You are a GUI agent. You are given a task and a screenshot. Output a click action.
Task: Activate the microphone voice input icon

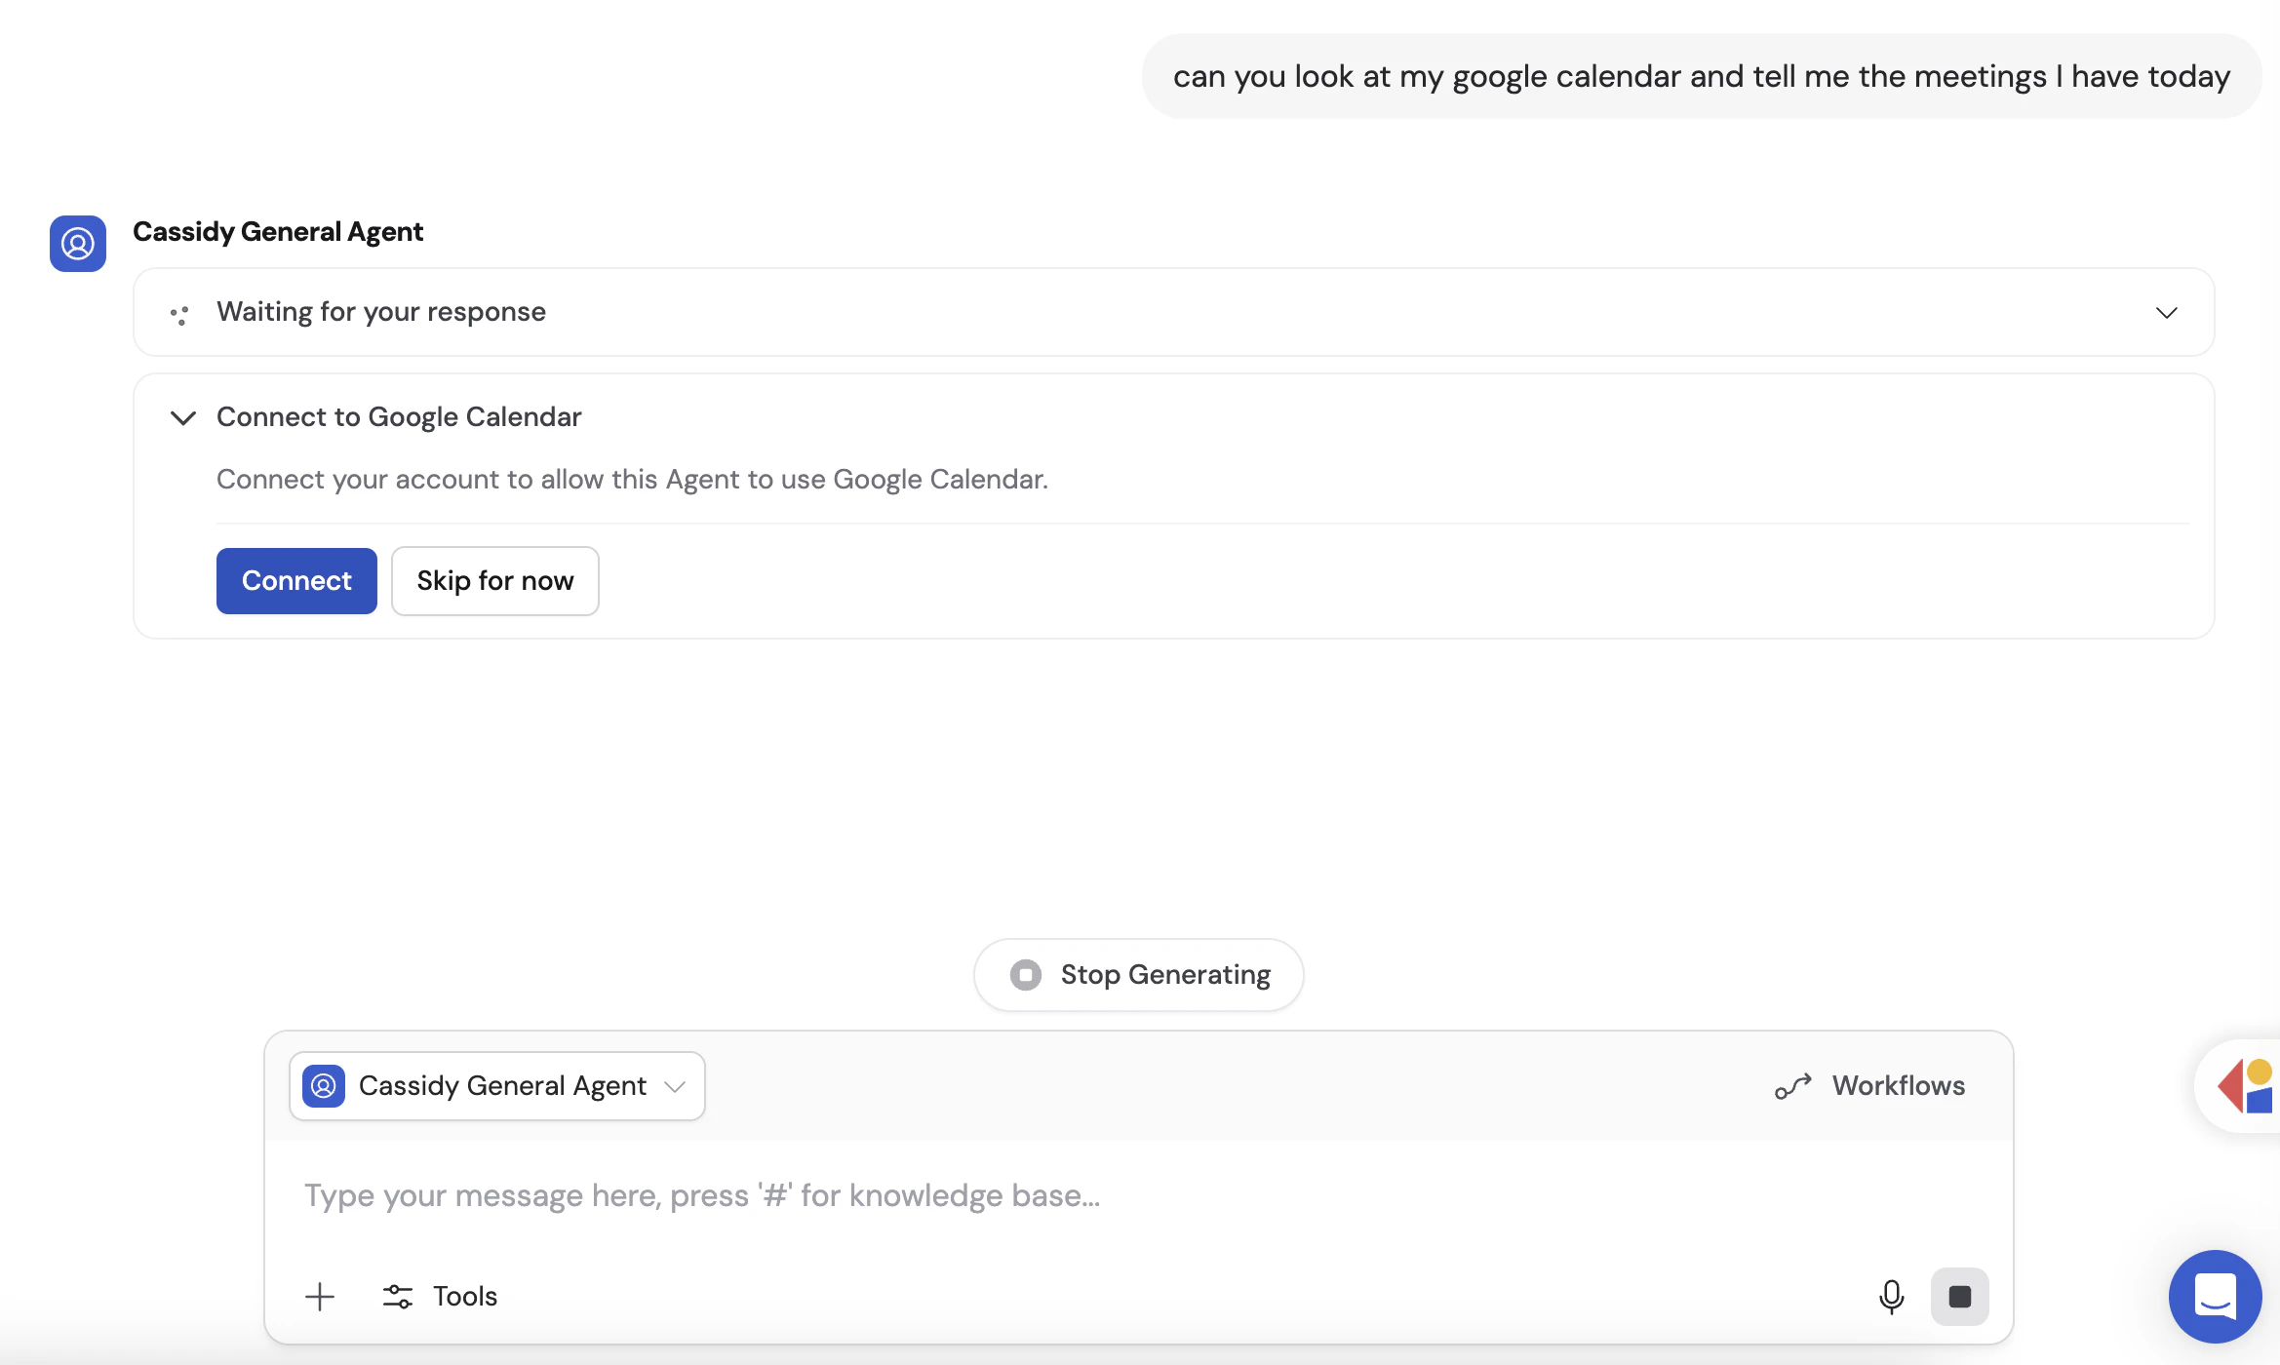click(x=1892, y=1297)
